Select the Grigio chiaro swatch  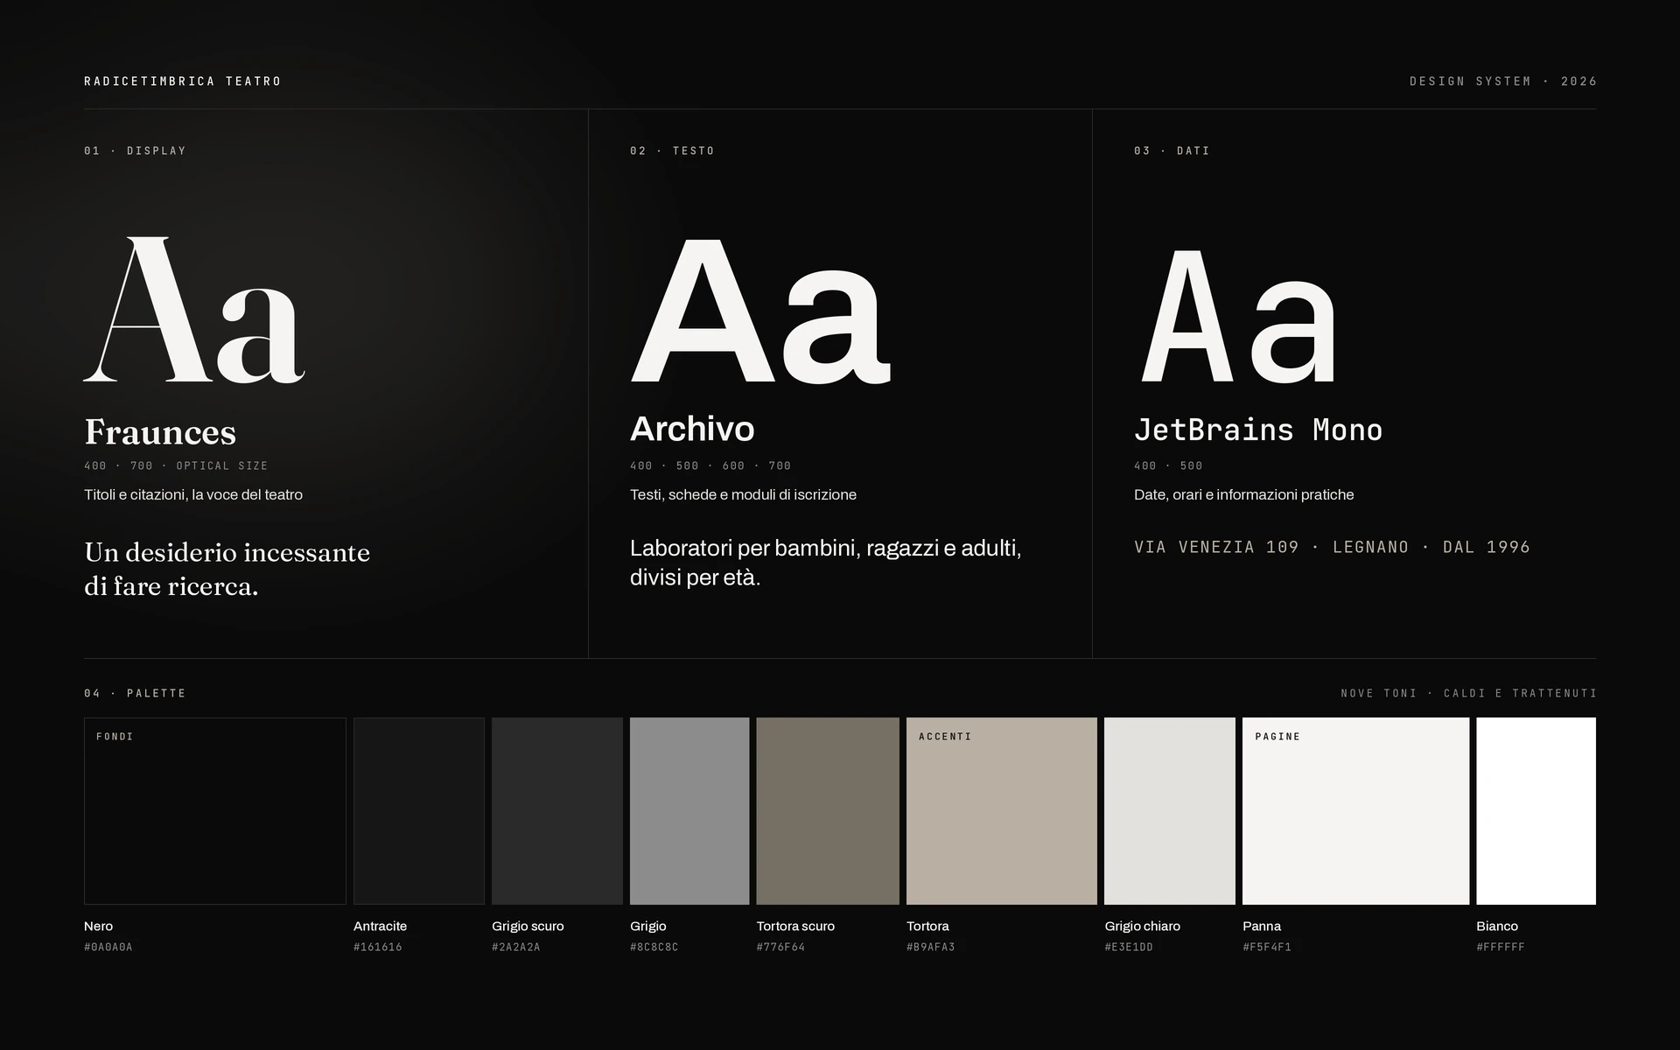[1170, 811]
